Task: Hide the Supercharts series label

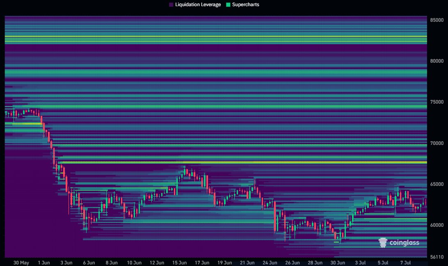Action: 245,5
